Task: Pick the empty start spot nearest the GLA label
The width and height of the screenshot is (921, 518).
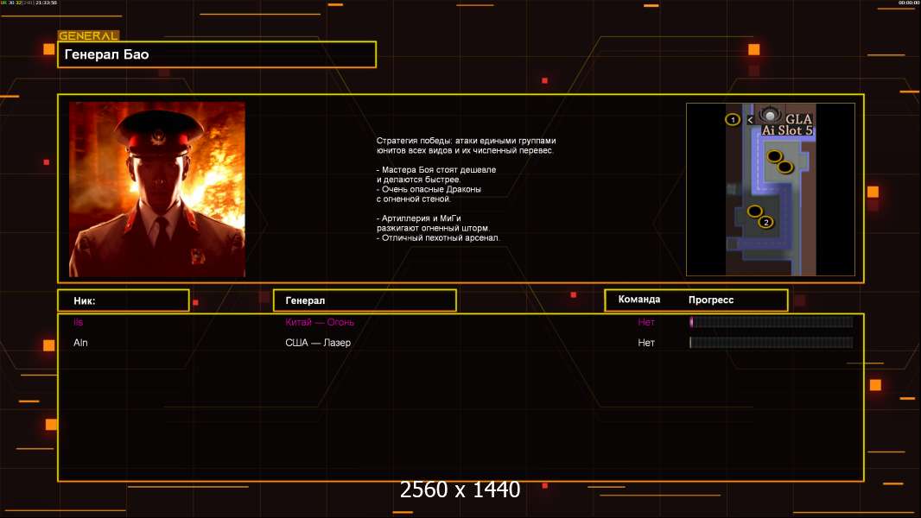Action: (775, 156)
